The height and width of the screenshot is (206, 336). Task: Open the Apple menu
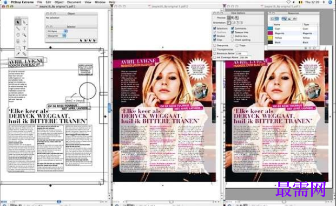click(5, 2)
